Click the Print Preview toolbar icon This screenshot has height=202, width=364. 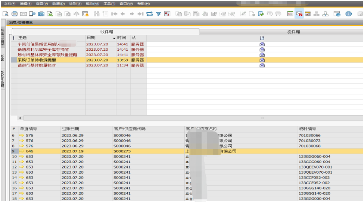coord(6,14)
